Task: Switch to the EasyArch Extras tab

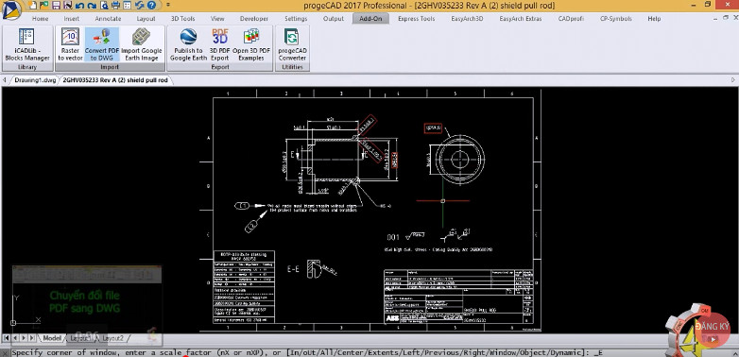Action: (x=521, y=19)
